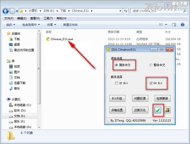The height and width of the screenshot is (144, 190).
Task: Open the 视频 library
Action: (15, 67)
